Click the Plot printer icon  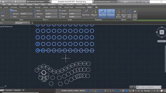[16, 2]
